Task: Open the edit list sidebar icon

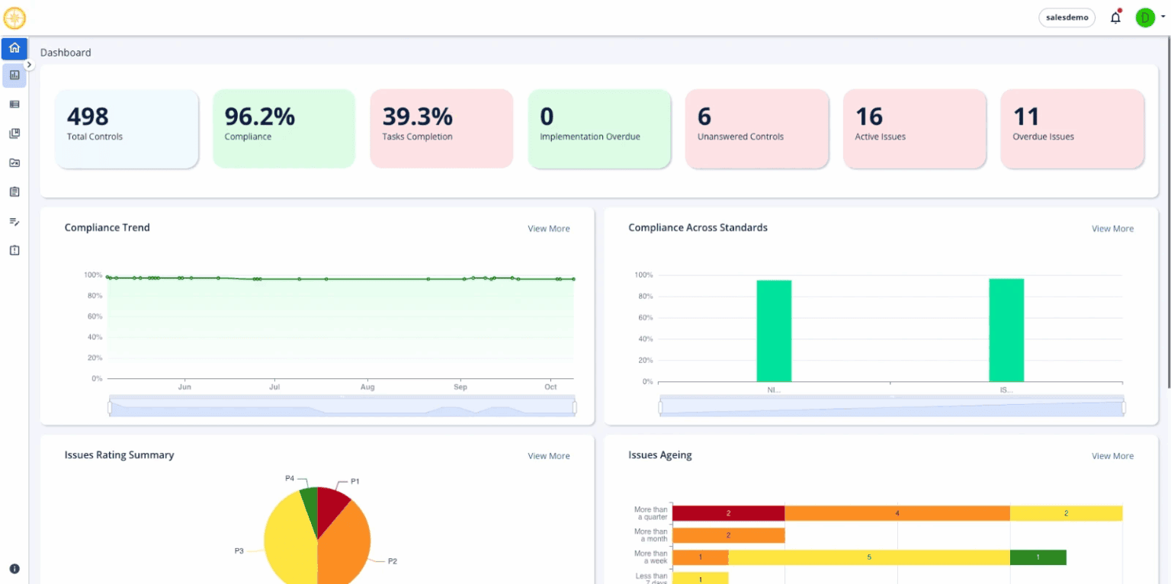Action: [14, 221]
